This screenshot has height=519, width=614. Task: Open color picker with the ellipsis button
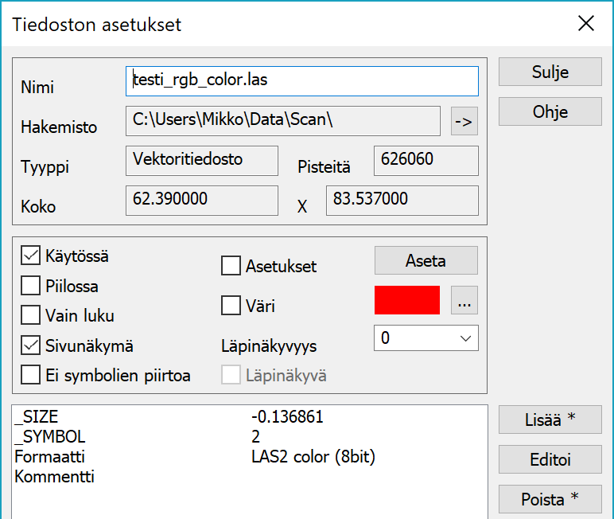[464, 301]
